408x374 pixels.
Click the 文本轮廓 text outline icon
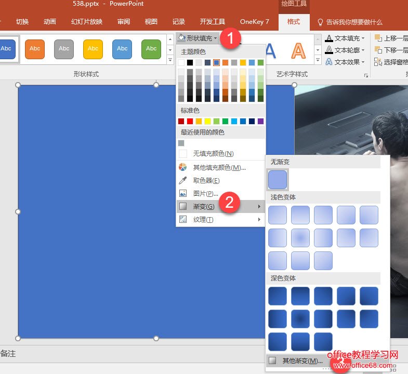pyautogui.click(x=329, y=50)
